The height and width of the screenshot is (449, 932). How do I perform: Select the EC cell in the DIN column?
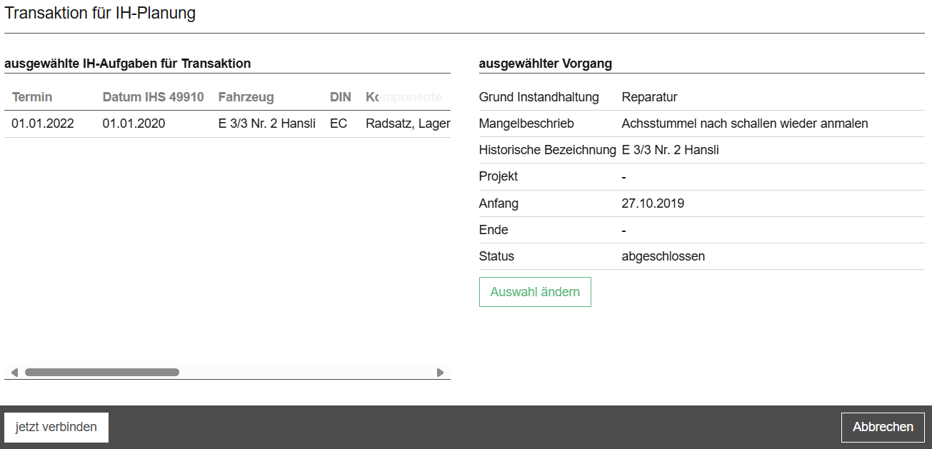339,123
